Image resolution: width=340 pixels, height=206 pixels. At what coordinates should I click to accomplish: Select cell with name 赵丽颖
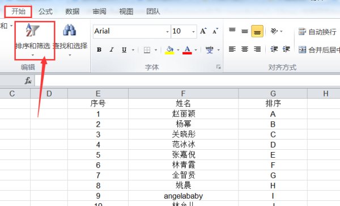coord(183,113)
